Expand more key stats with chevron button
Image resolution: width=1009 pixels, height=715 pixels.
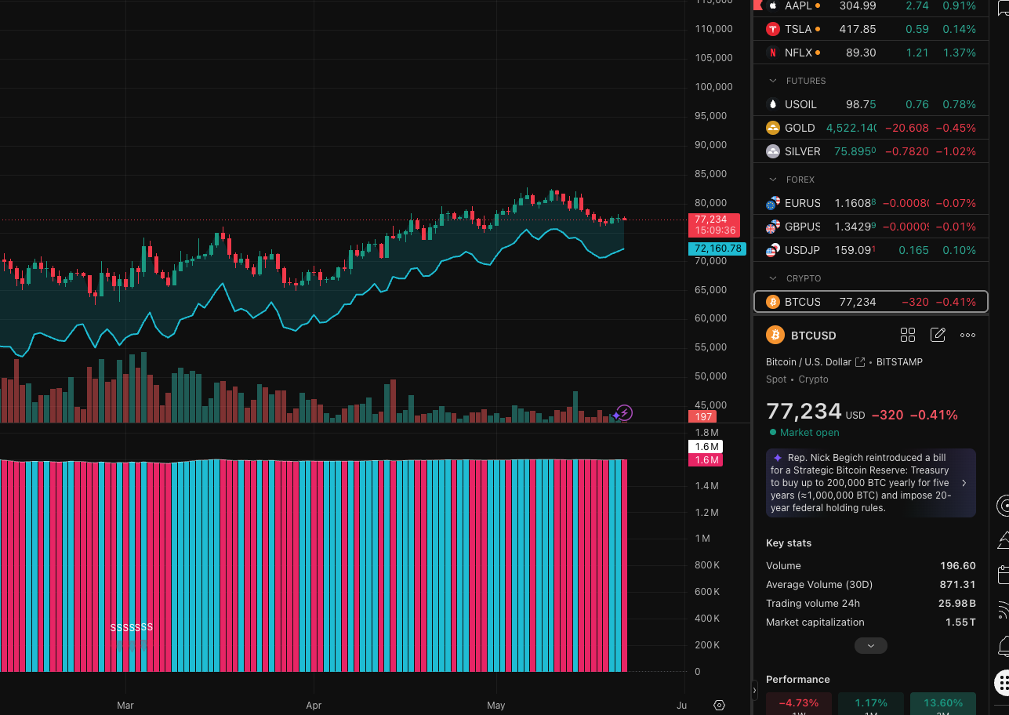871,646
